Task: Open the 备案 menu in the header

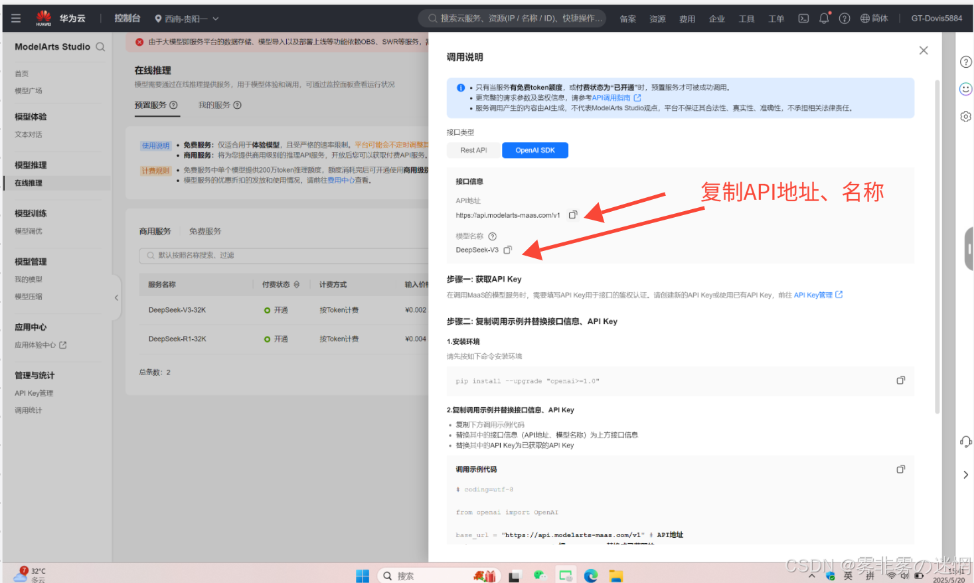Action: [x=628, y=19]
